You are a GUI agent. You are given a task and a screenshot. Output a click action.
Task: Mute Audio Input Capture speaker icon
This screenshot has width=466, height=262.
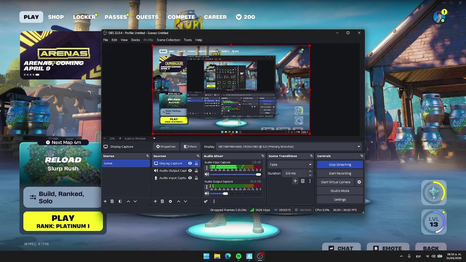[x=207, y=174]
